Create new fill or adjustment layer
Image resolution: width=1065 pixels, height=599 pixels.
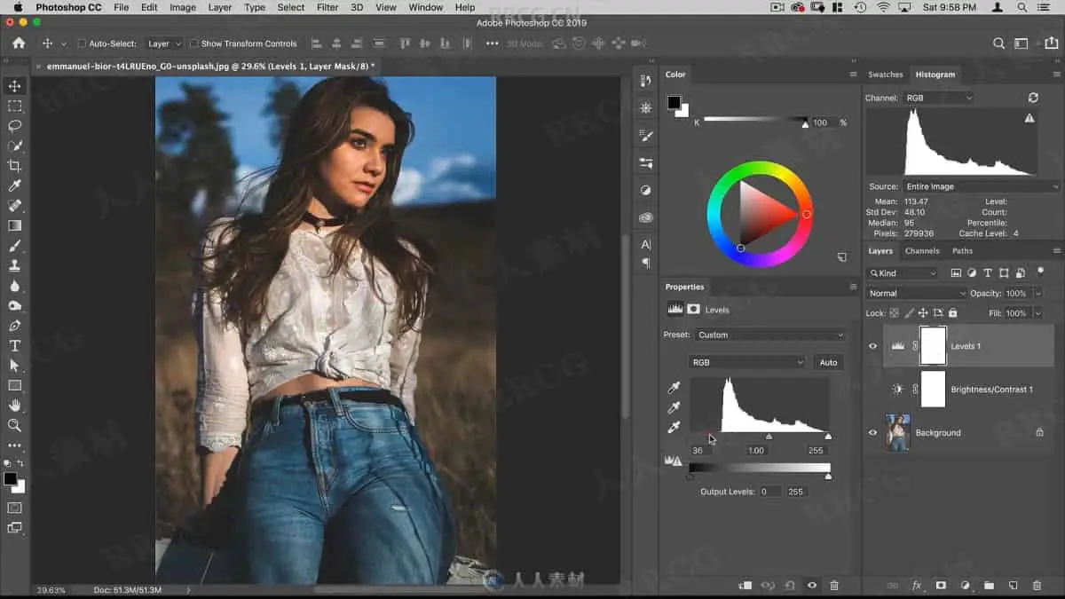(965, 586)
